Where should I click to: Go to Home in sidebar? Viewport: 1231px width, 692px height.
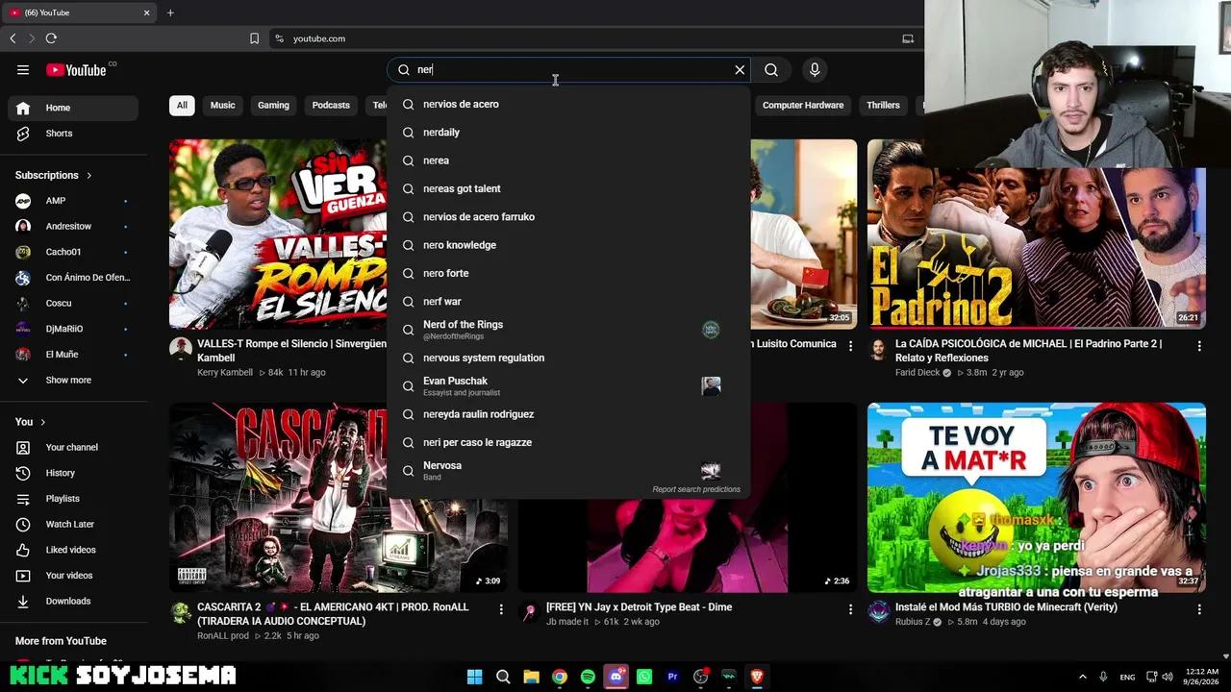[x=73, y=108]
